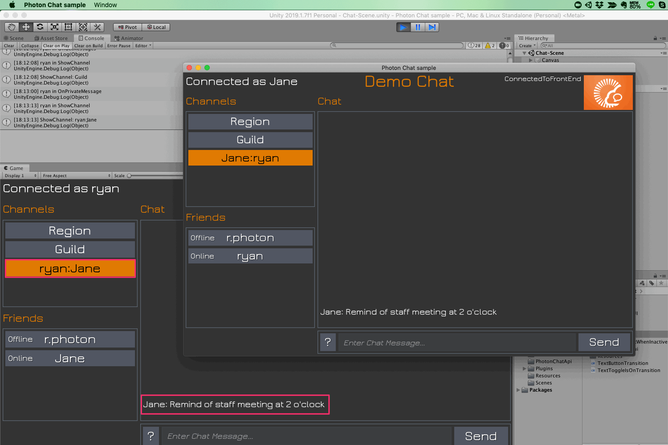Screen dimensions: 668x445
Task: Toggle Pivot handle position mode
Action: (127, 27)
